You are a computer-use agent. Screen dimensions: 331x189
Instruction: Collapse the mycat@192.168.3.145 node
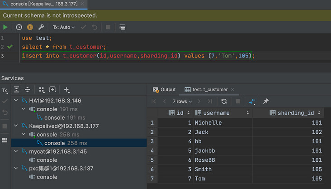click(16, 151)
